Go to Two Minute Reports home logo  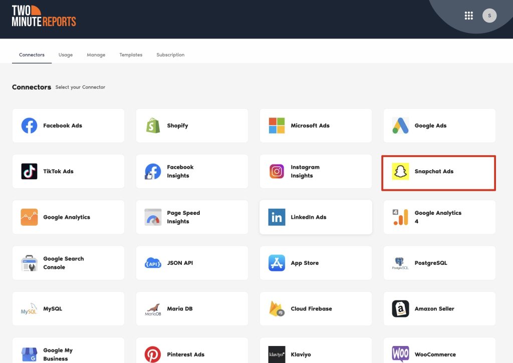point(44,16)
